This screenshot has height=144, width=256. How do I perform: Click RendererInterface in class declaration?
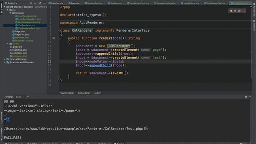[x=133, y=30]
